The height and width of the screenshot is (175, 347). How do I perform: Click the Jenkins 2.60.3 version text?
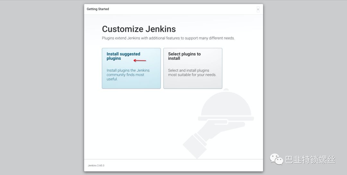click(x=96, y=165)
